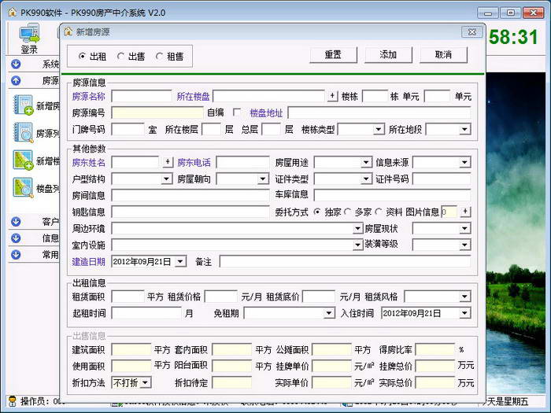Click the plus button beside 所在楼盘
This screenshot has height=413, width=551.
(332, 96)
